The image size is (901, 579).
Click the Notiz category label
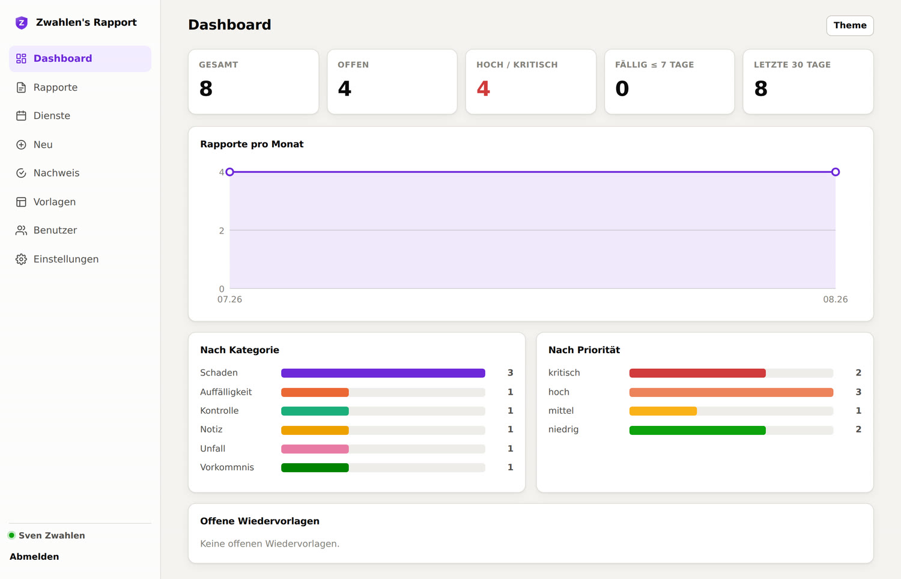211,429
